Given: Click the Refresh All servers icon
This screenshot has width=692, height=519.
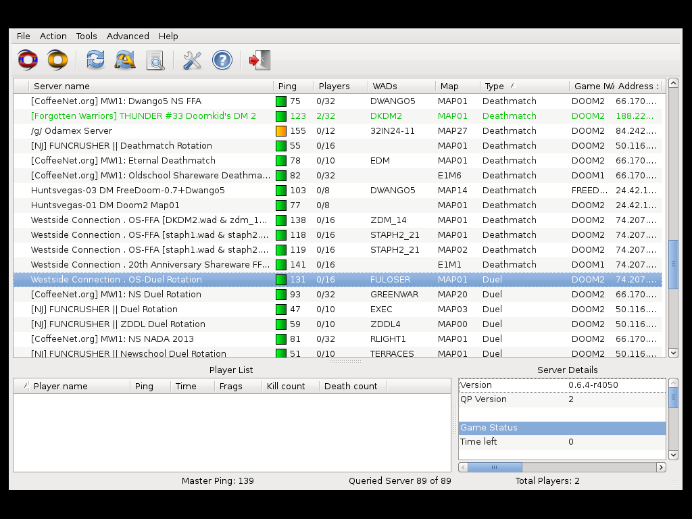Looking at the screenshot, I should click(125, 60).
